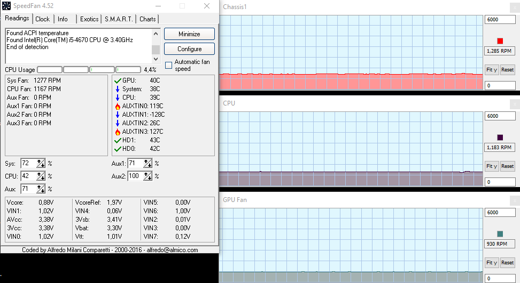520x283 pixels.
Task: Click Fit y on the GPU Fan chart
Action: pyautogui.click(x=492, y=263)
